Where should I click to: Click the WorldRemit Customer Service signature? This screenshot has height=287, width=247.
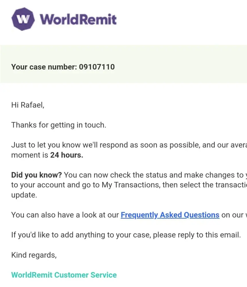click(x=64, y=275)
